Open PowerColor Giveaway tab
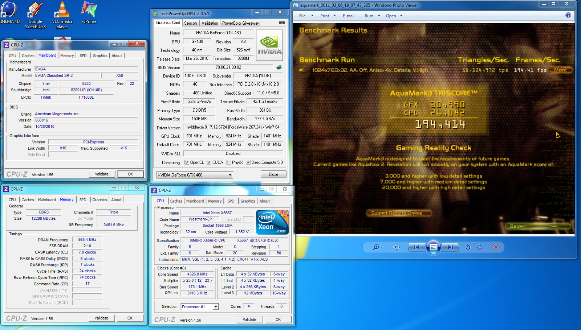This screenshot has width=581, height=330. (x=240, y=23)
